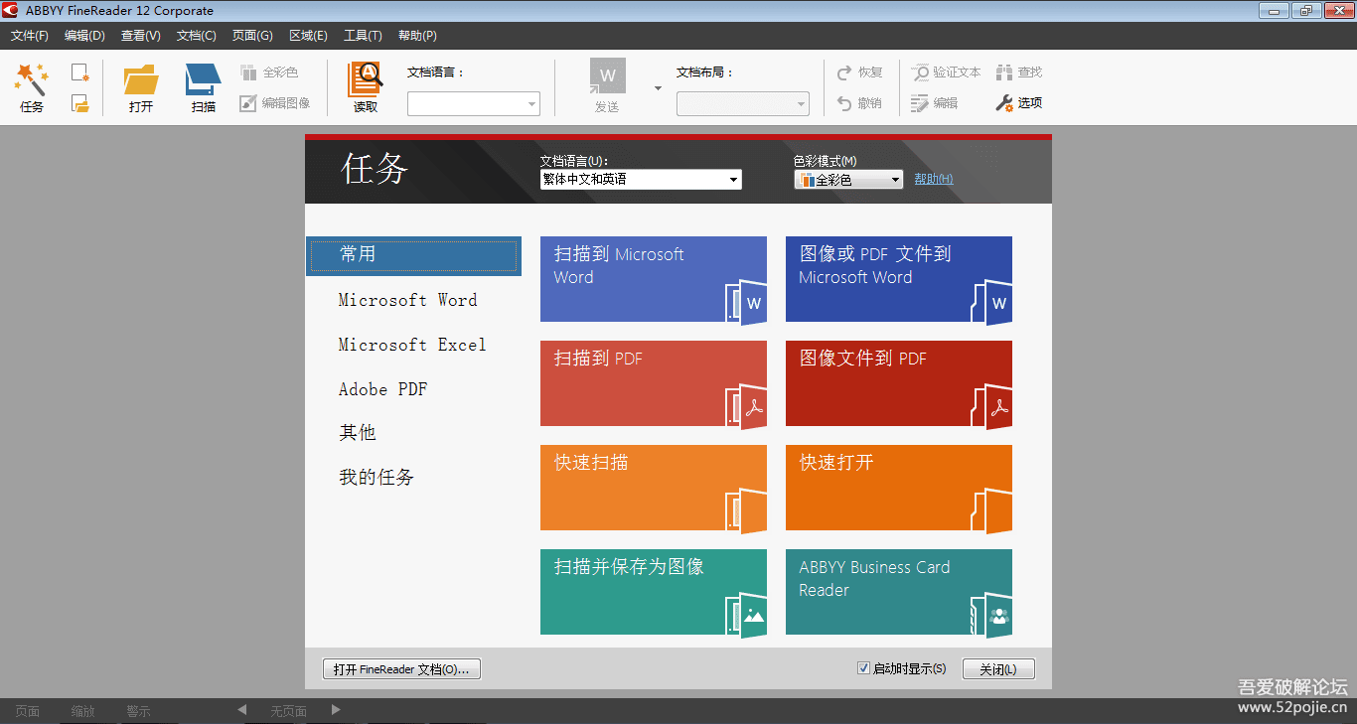Screen dimensions: 1357x724
Task: Click the 缩放 status bar entry
Action: coord(82,711)
